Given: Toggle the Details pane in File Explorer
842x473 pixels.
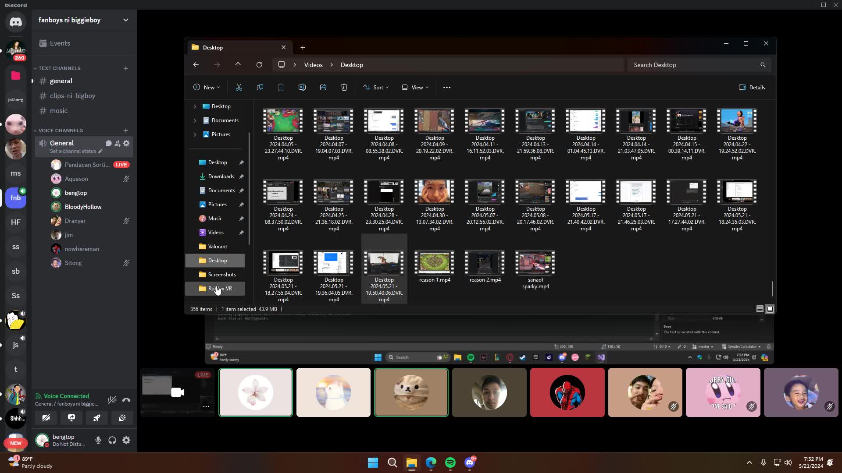Looking at the screenshot, I should 752,87.
